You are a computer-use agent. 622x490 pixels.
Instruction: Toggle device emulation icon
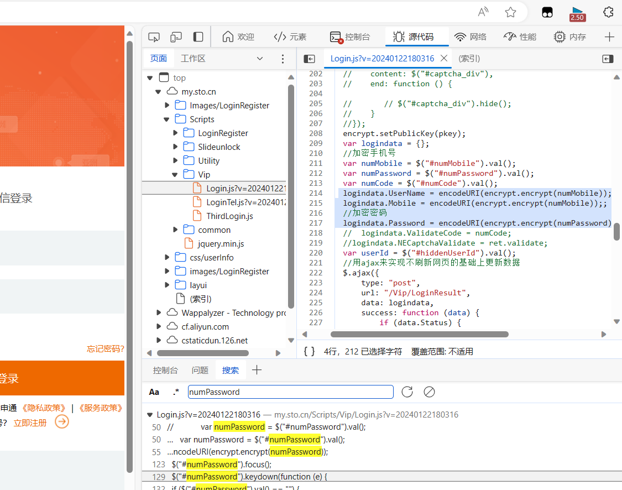point(176,37)
